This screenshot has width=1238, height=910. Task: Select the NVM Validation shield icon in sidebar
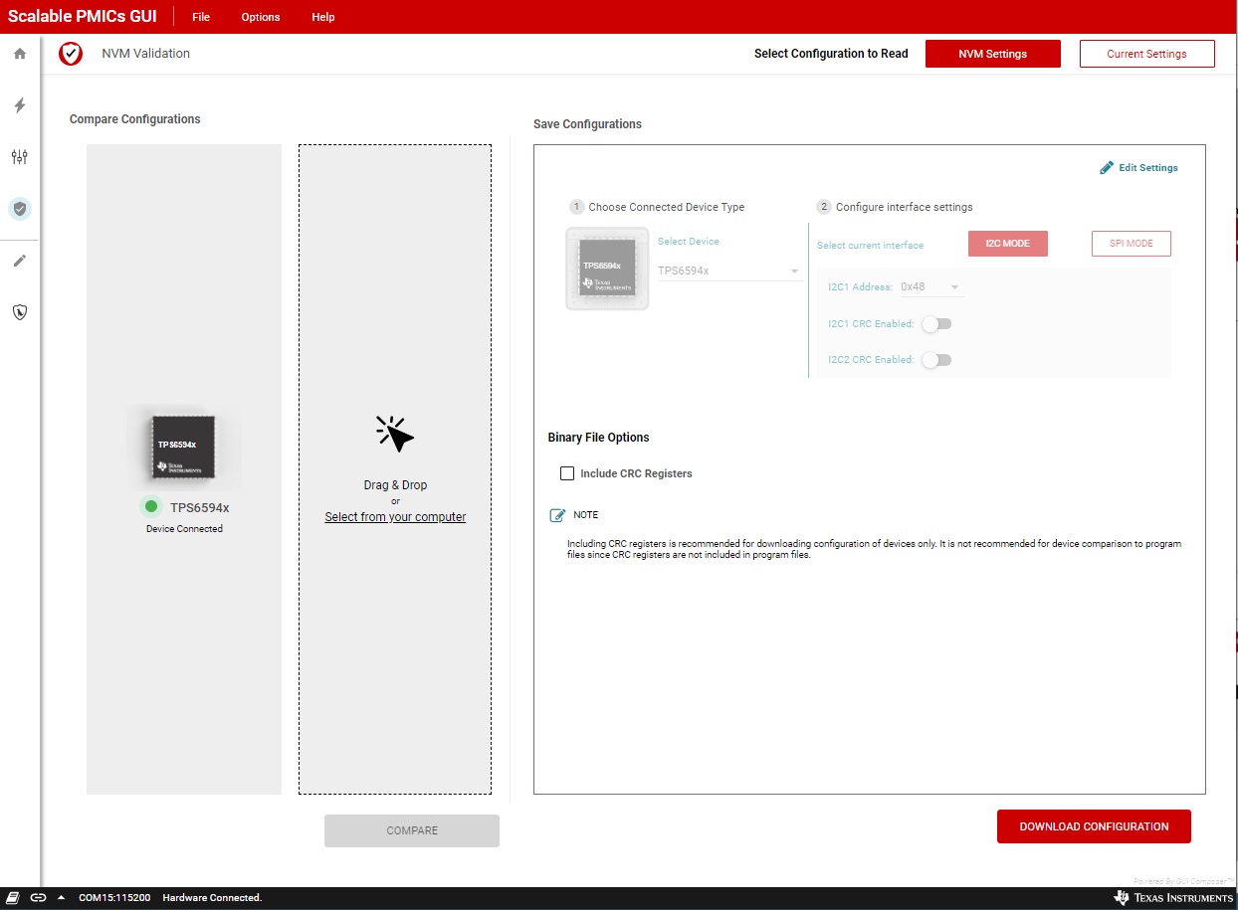coord(19,209)
